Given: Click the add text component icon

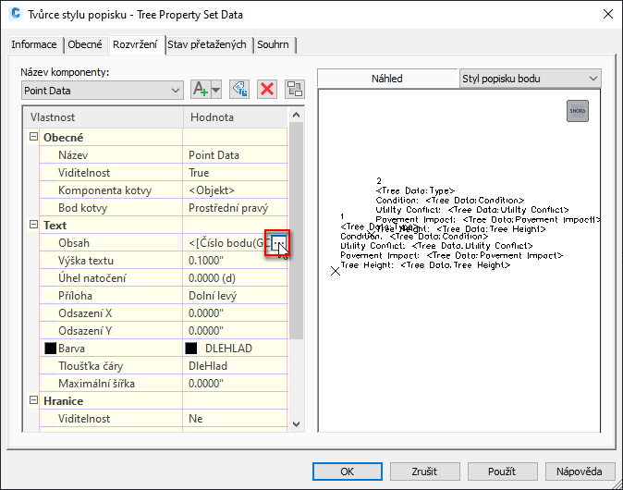Looking at the screenshot, I should (x=201, y=89).
